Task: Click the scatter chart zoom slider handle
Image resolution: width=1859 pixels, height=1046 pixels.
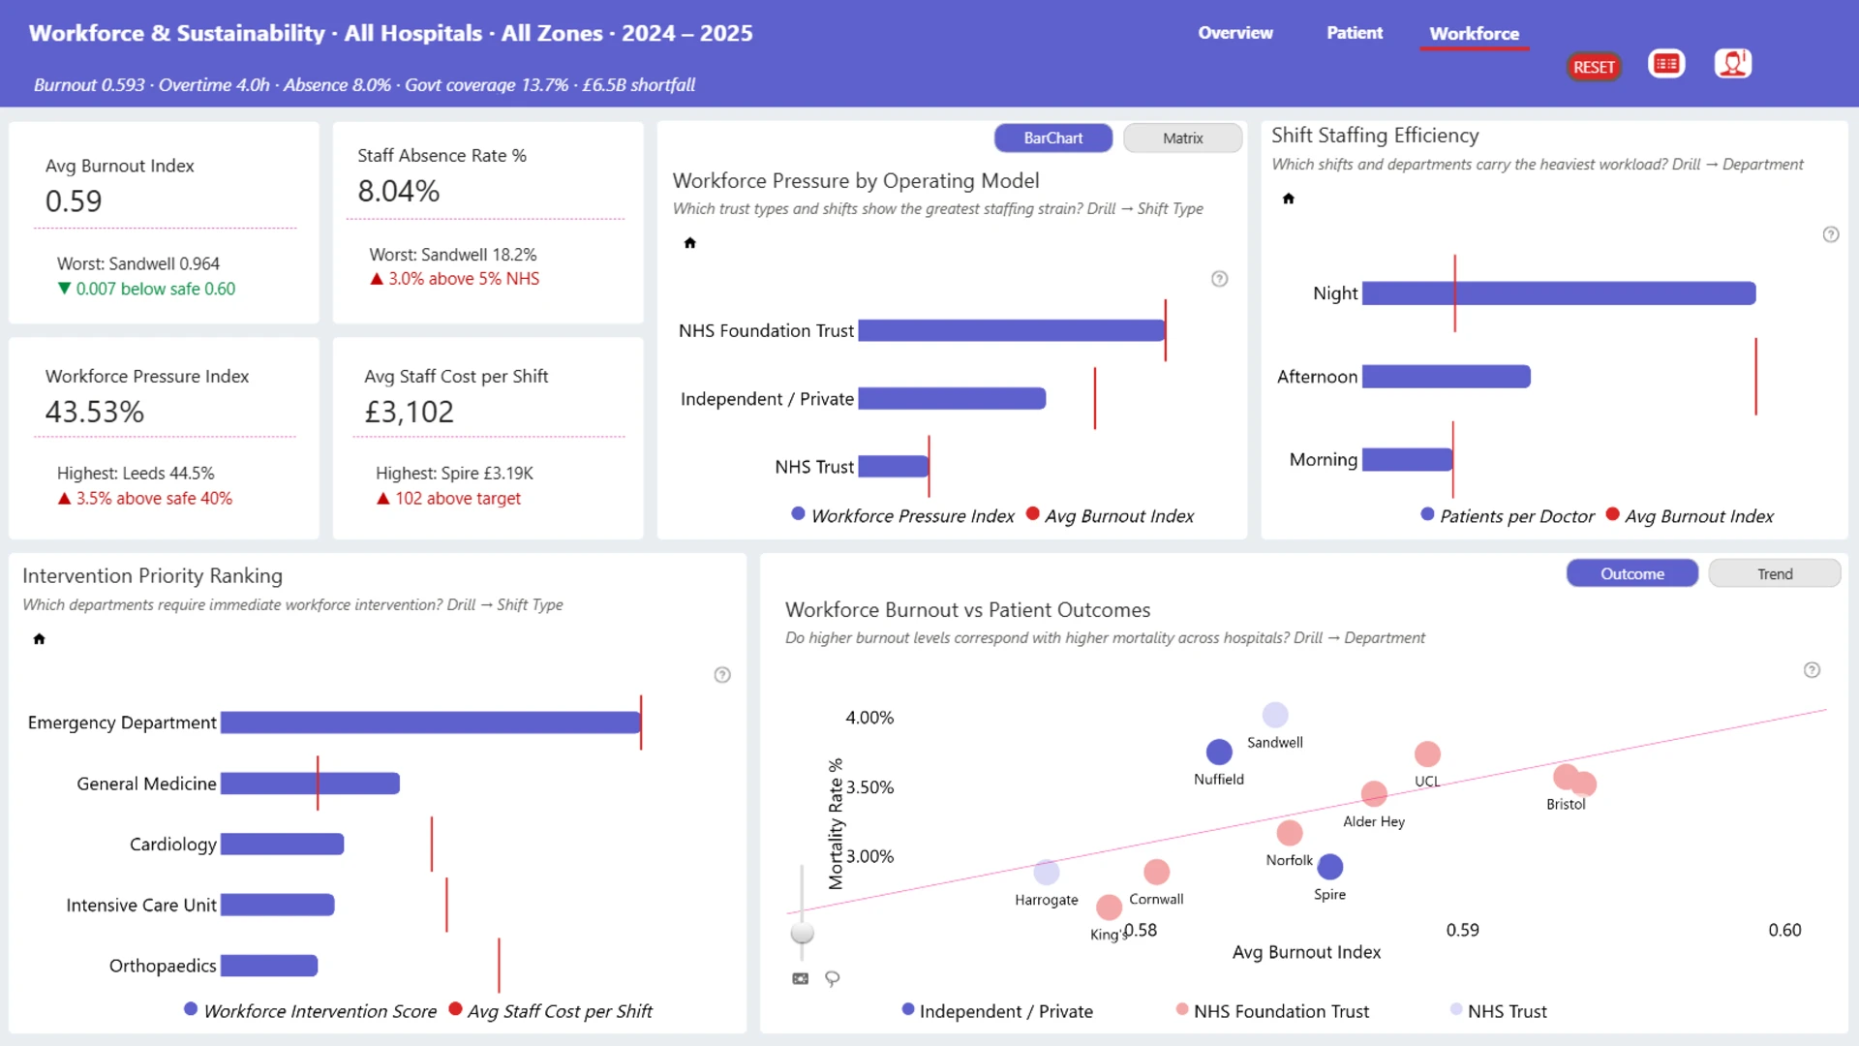Action: coord(802,933)
